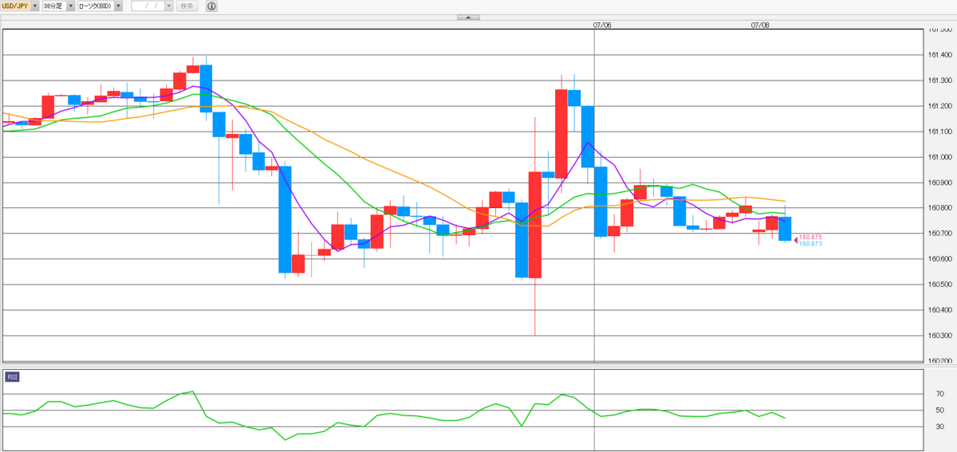This screenshot has height=452, width=957.
Task: Click the information icon in toolbar
Action: [211, 6]
